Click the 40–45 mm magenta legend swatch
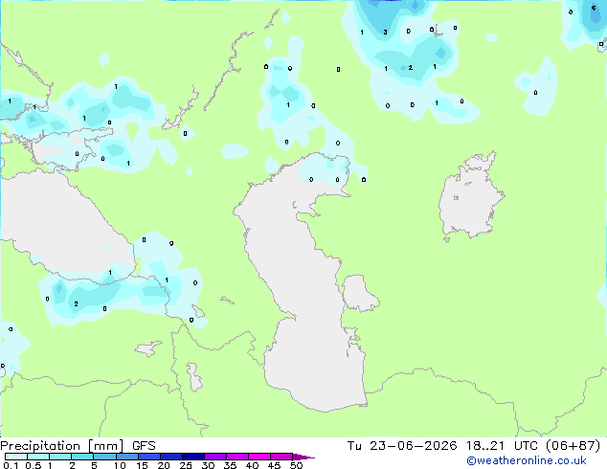607x469 pixels. (259, 457)
